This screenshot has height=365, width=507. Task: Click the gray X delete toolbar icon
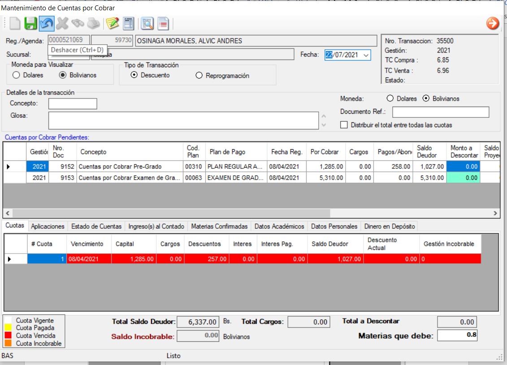click(62, 24)
